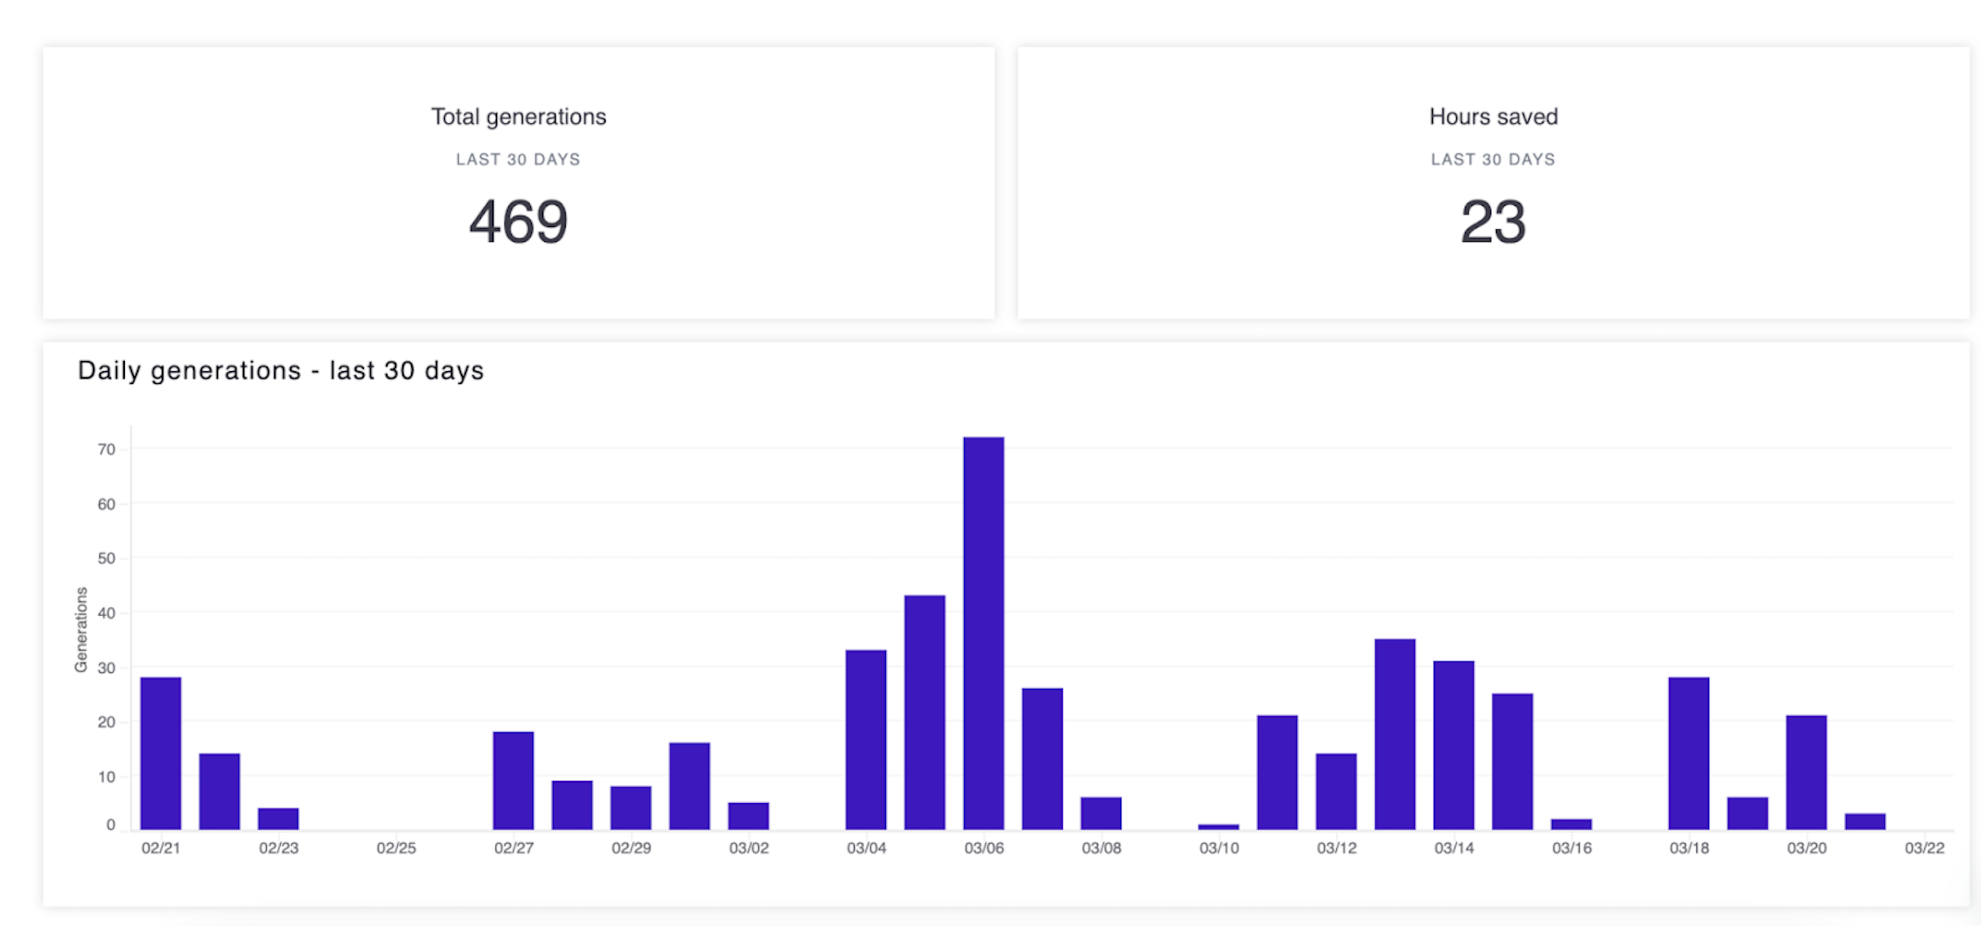
Task: Click the Hours saved card title
Action: tap(1494, 117)
